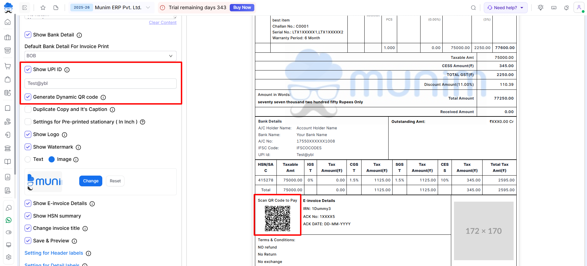This screenshot has width=587, height=266.
Task: Click the WhatsApp icon in left sidebar
Action: [8, 220]
